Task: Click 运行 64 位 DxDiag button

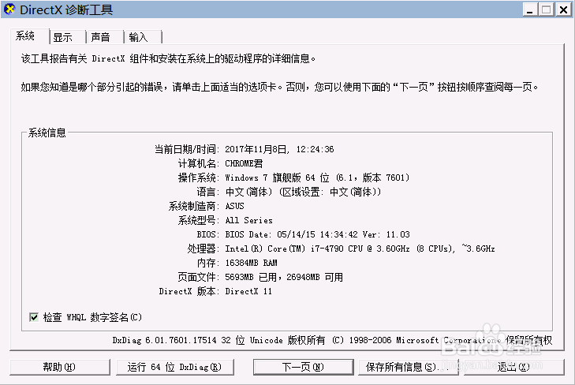Action: pyautogui.click(x=175, y=367)
